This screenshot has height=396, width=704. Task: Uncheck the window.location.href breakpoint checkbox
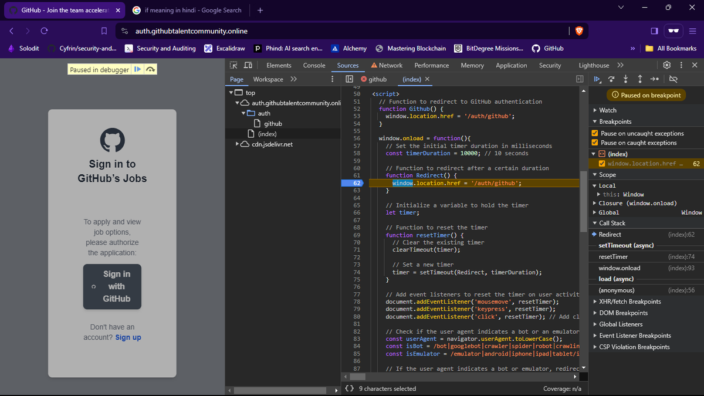602,164
